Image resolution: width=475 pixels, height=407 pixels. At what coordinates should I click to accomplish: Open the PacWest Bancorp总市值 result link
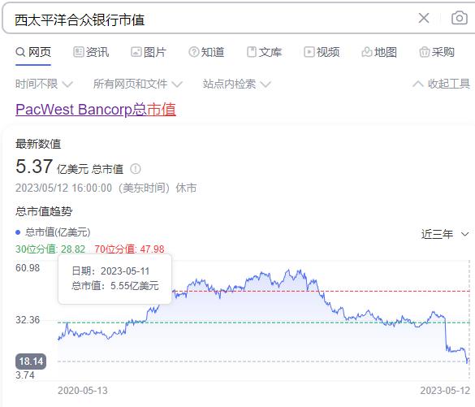coord(96,110)
